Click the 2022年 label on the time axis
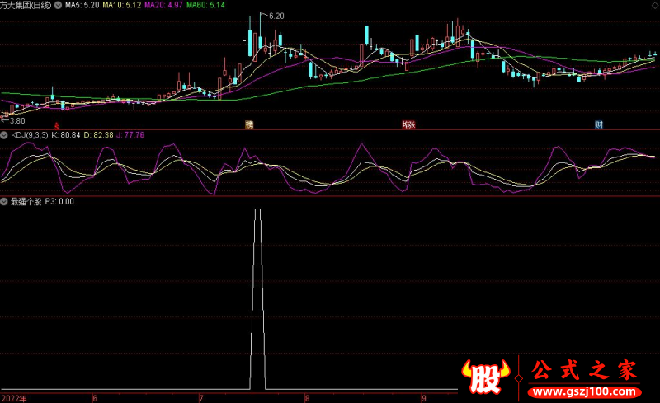The width and height of the screenshot is (660, 403). pos(14,397)
